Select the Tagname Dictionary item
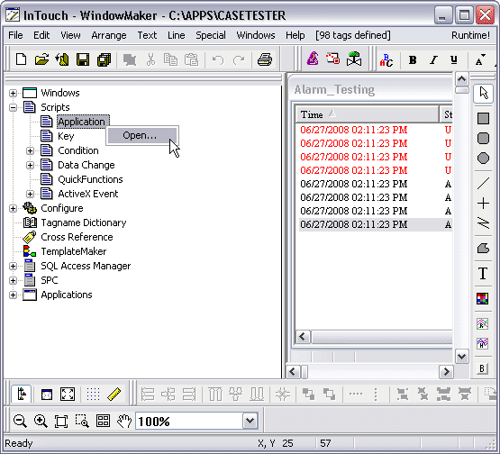This screenshot has height=454, width=500. pos(84,222)
